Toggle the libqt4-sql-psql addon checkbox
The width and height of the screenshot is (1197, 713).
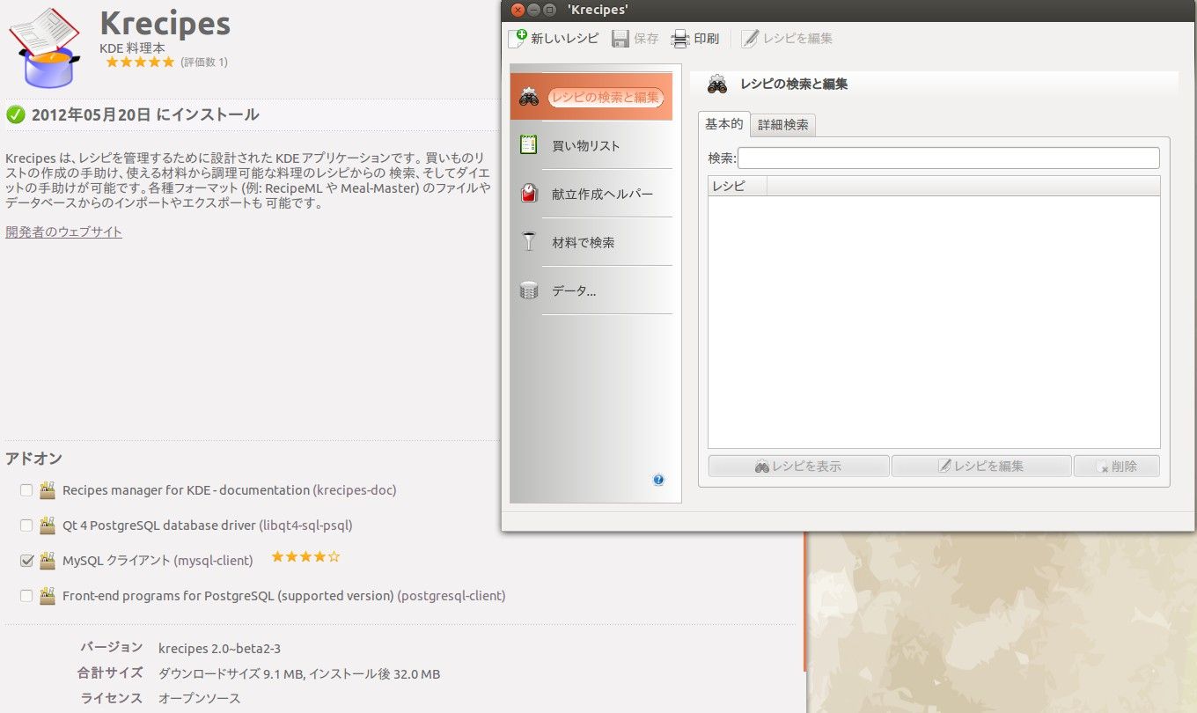tap(26, 526)
